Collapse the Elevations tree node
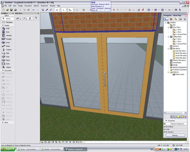 tap(169, 49)
